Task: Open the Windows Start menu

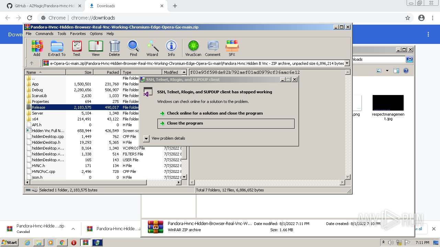Action: 9,242
